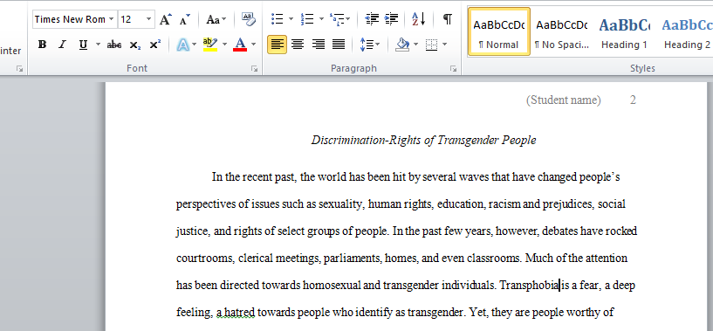The width and height of the screenshot is (713, 331).
Task: Open the Numbering dropdown arrow
Action: 321,19
